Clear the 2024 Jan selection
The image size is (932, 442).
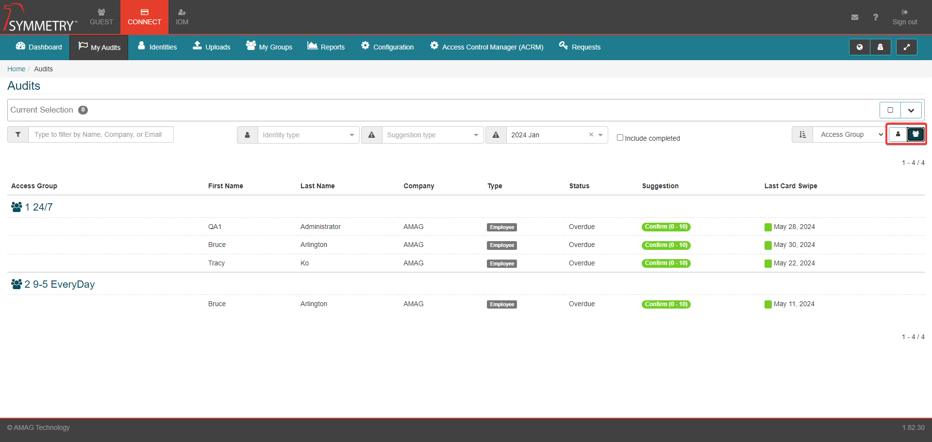click(591, 134)
